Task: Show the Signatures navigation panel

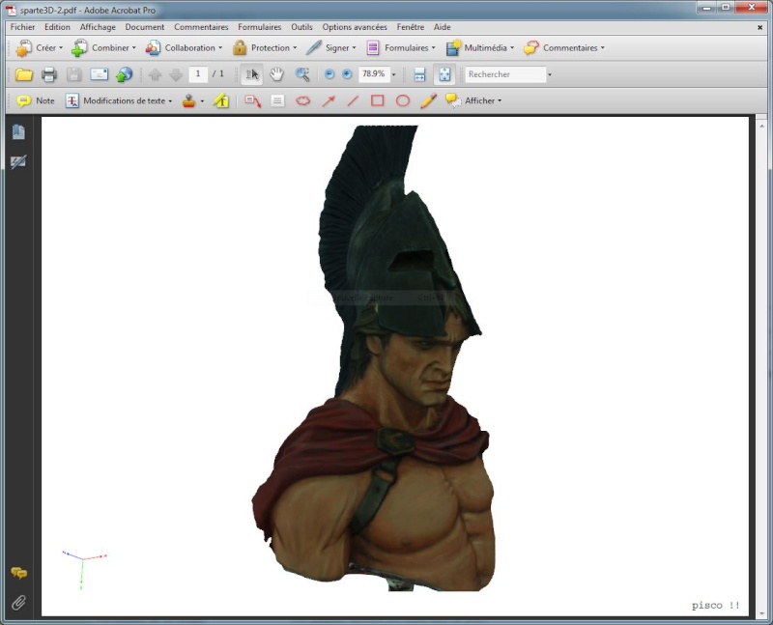Action: (x=18, y=161)
